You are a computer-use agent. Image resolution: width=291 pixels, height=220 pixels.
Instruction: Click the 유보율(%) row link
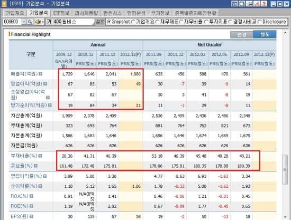[x=22, y=166]
